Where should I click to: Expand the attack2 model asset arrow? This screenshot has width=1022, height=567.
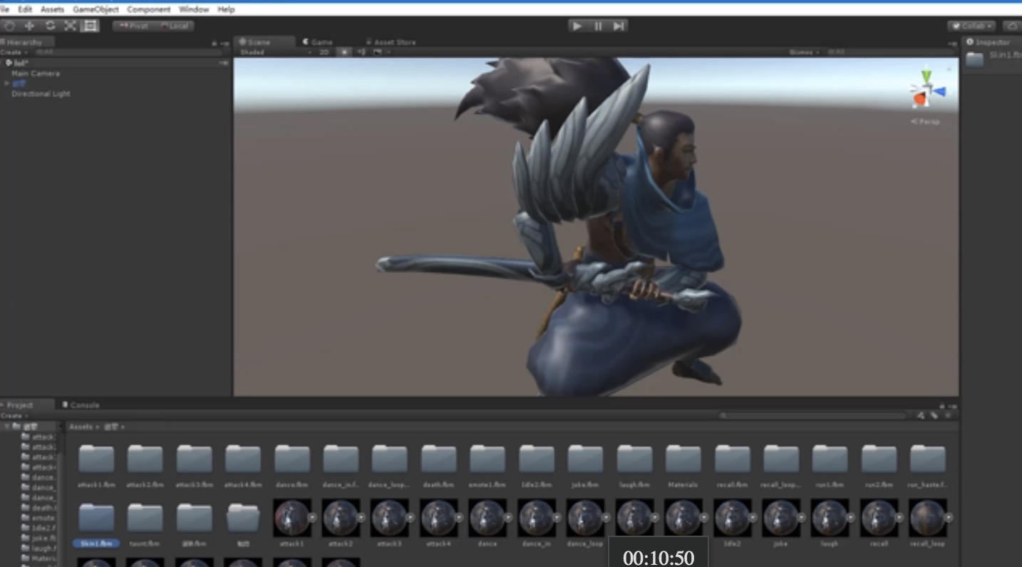click(x=361, y=517)
